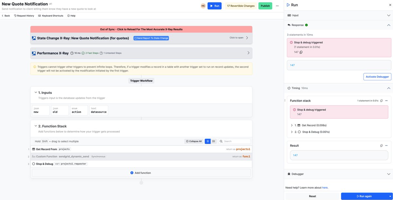Click the 1 Untested Steps question icon

[101, 53]
